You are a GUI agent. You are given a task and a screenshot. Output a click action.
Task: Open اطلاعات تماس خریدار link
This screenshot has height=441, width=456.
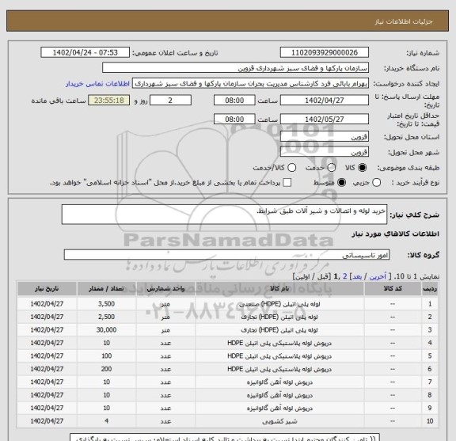(x=97, y=84)
